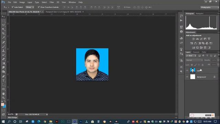Select the History Brush tool
Screen dimensions: 220x124
(x=3, y=55)
